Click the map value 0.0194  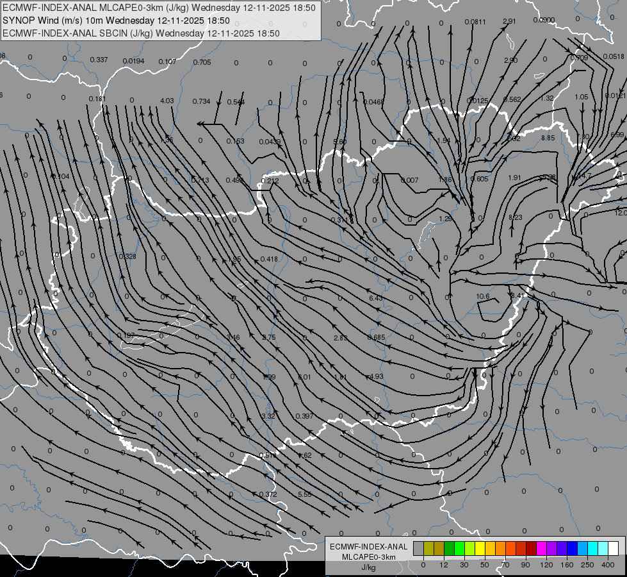click(x=134, y=61)
